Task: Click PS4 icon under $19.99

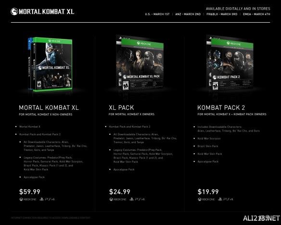Action: [x=226, y=199]
